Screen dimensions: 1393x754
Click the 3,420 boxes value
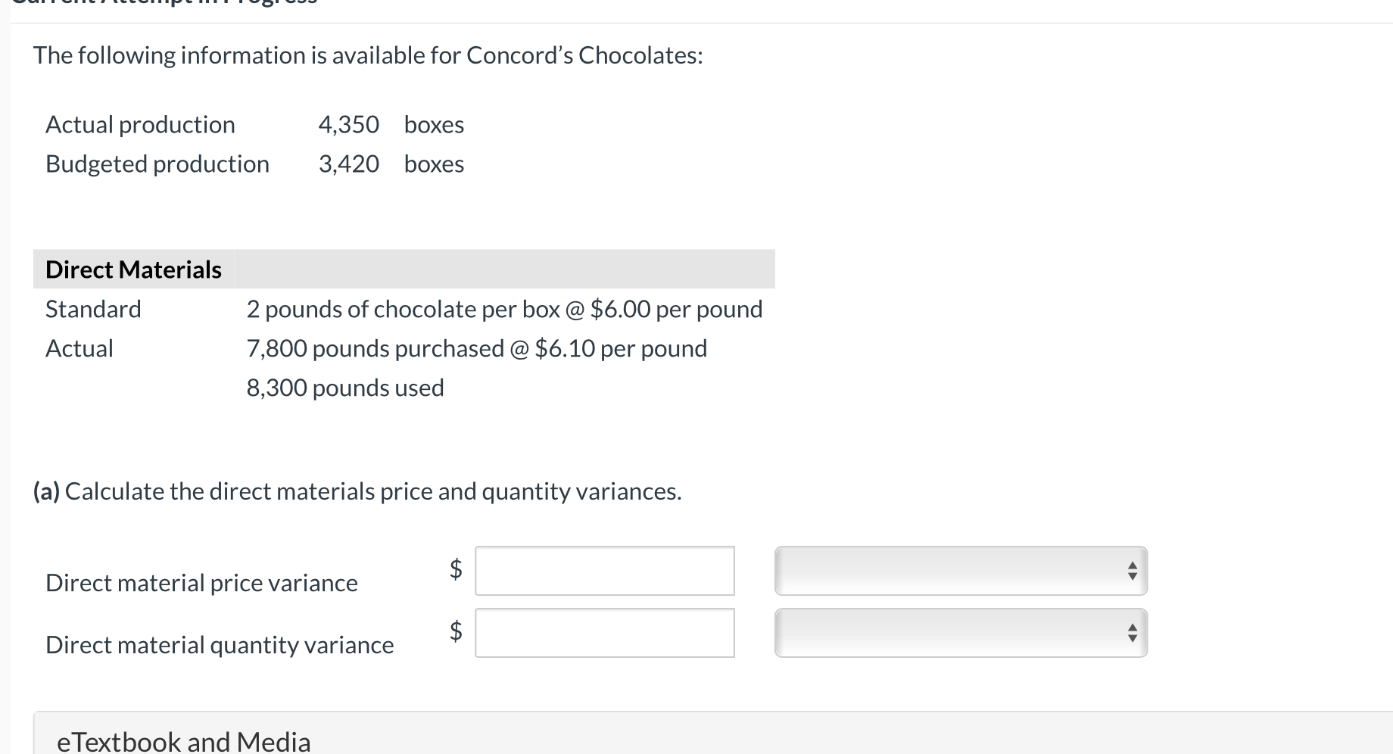click(391, 164)
